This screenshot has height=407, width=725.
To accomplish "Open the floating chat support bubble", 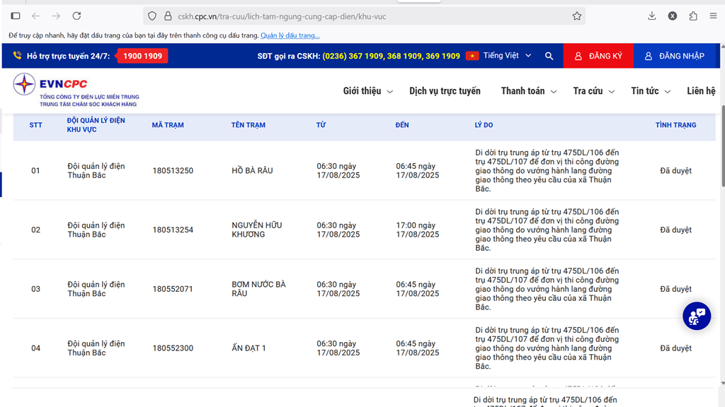I will tap(696, 316).
